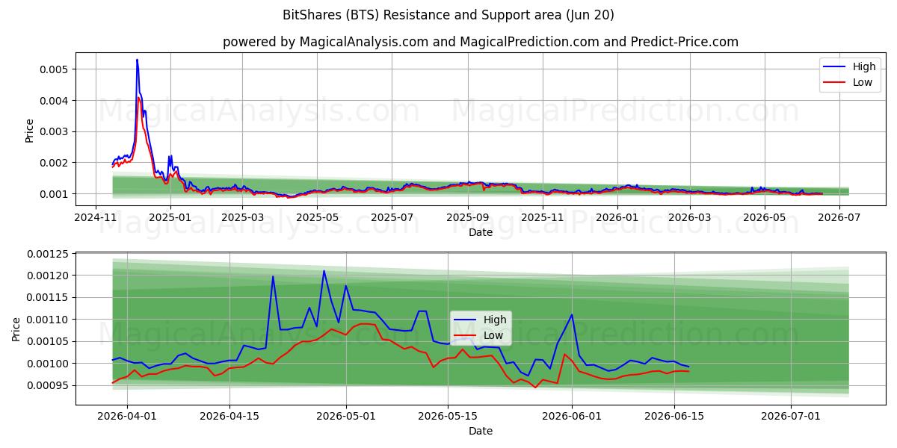
Task: Click the 'Price' axis label of the bottom chart
Action: point(16,329)
